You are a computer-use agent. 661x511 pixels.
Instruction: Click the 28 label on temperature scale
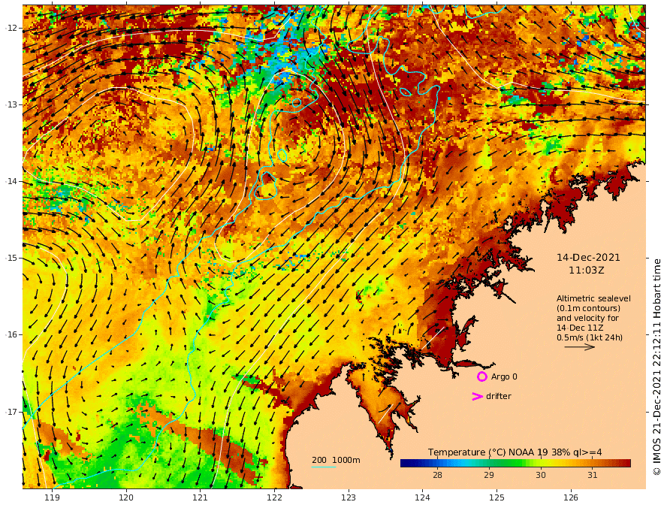coord(437,475)
